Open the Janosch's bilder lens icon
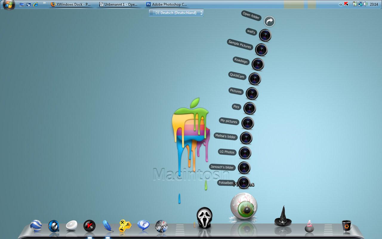The image size is (382, 239). tap(244, 168)
